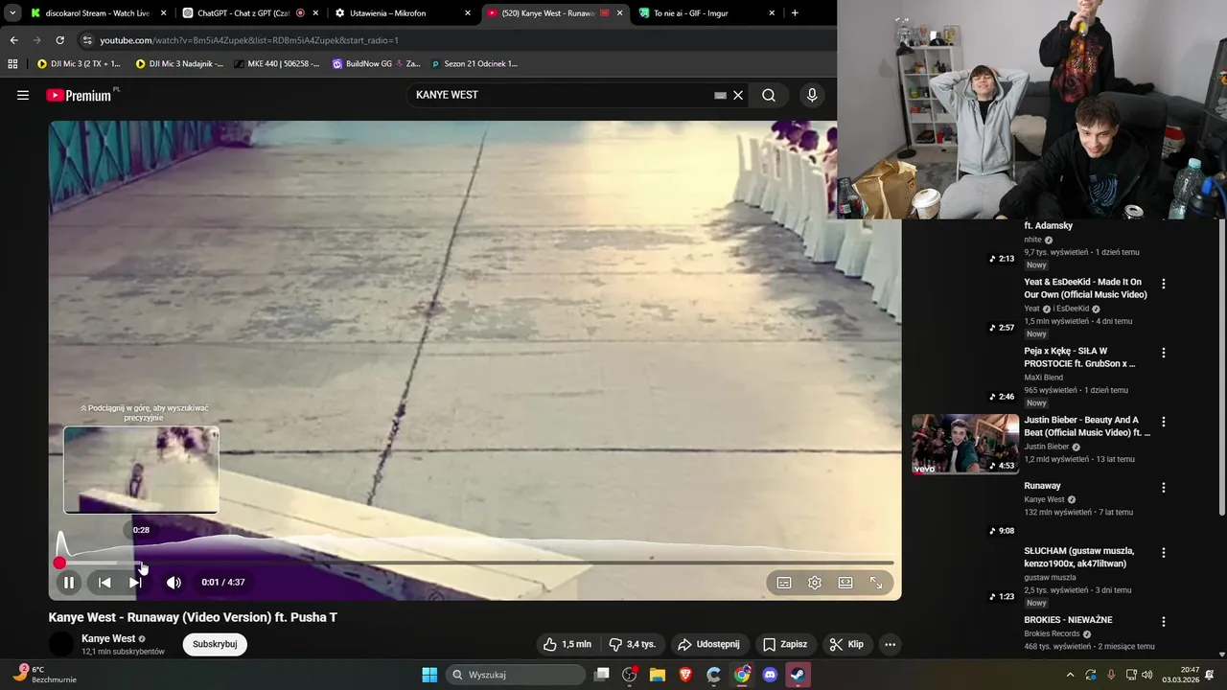This screenshot has height=690, width=1227.
Task: Open DJI Mic 3 (2 TX bookmark
Action: [x=79, y=64]
